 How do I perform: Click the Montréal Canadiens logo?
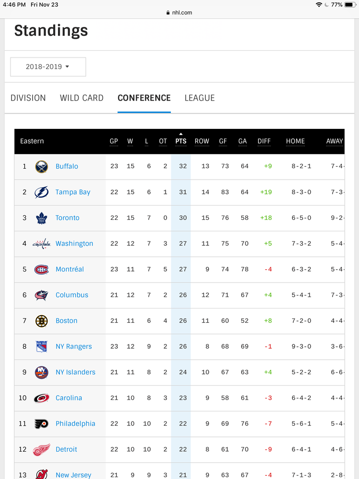(41, 269)
